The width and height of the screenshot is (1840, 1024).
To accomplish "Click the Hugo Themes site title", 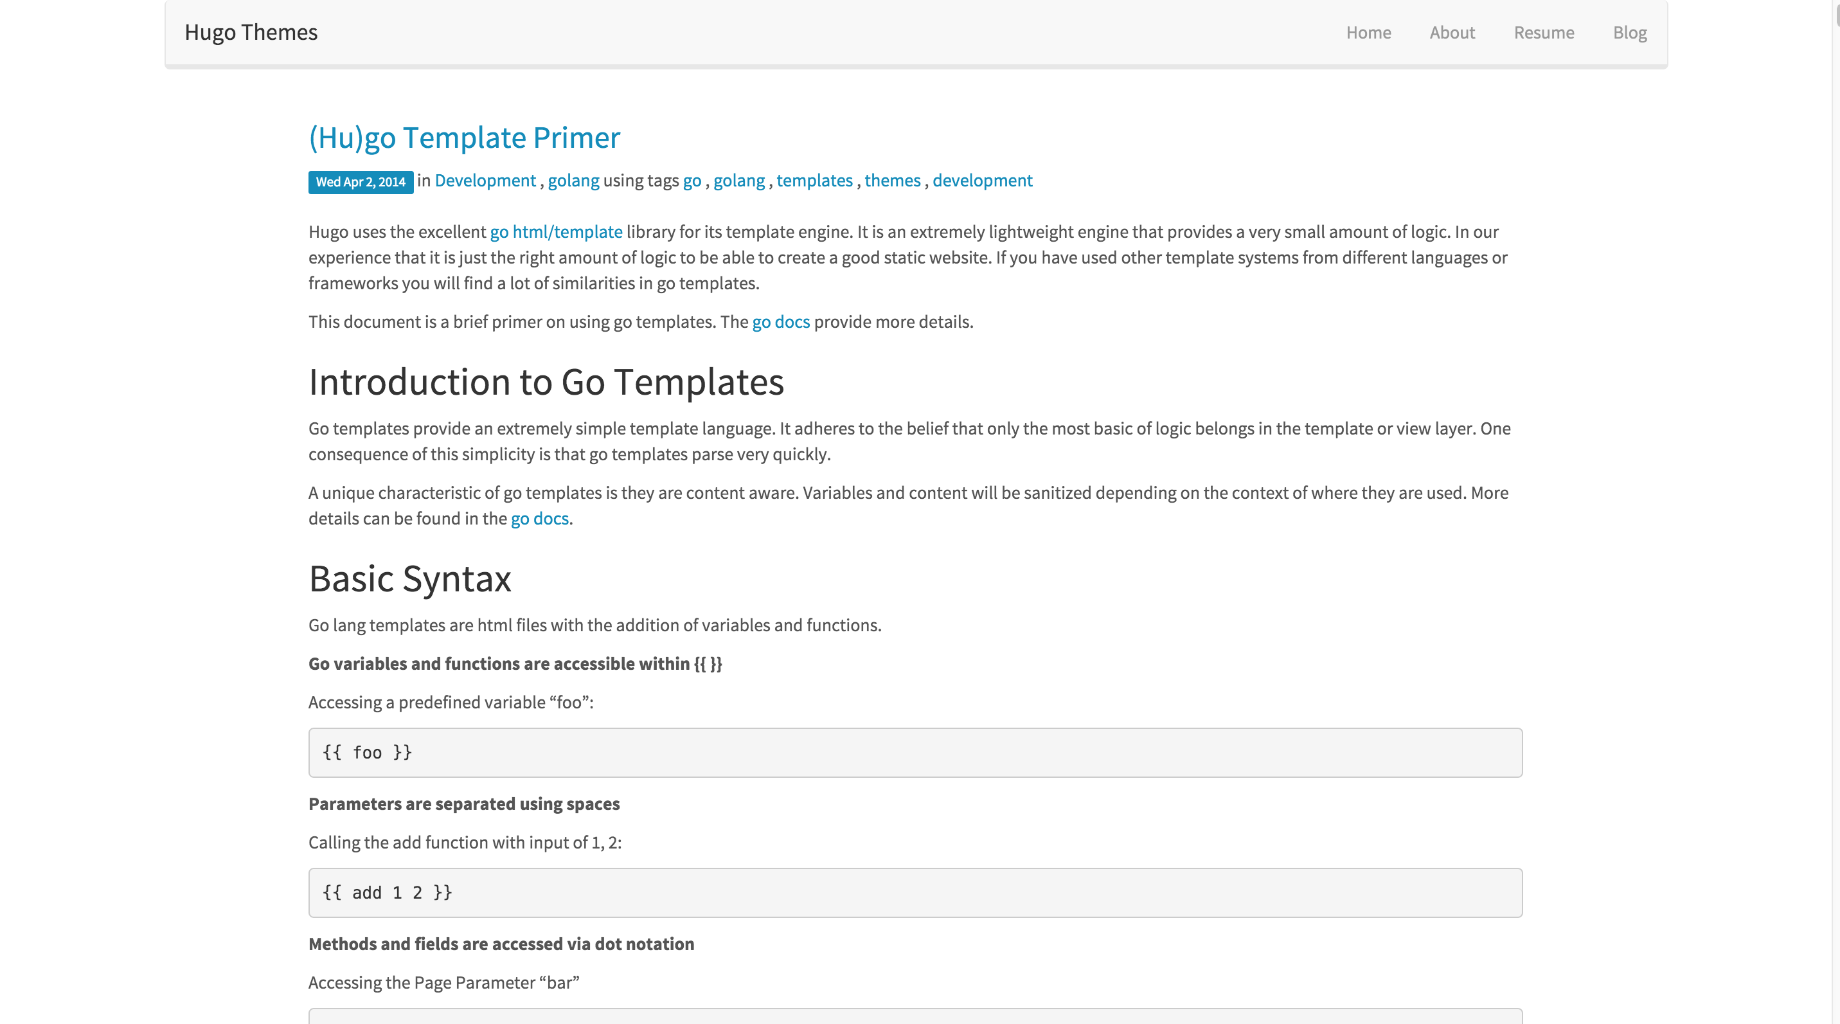I will click(x=251, y=32).
